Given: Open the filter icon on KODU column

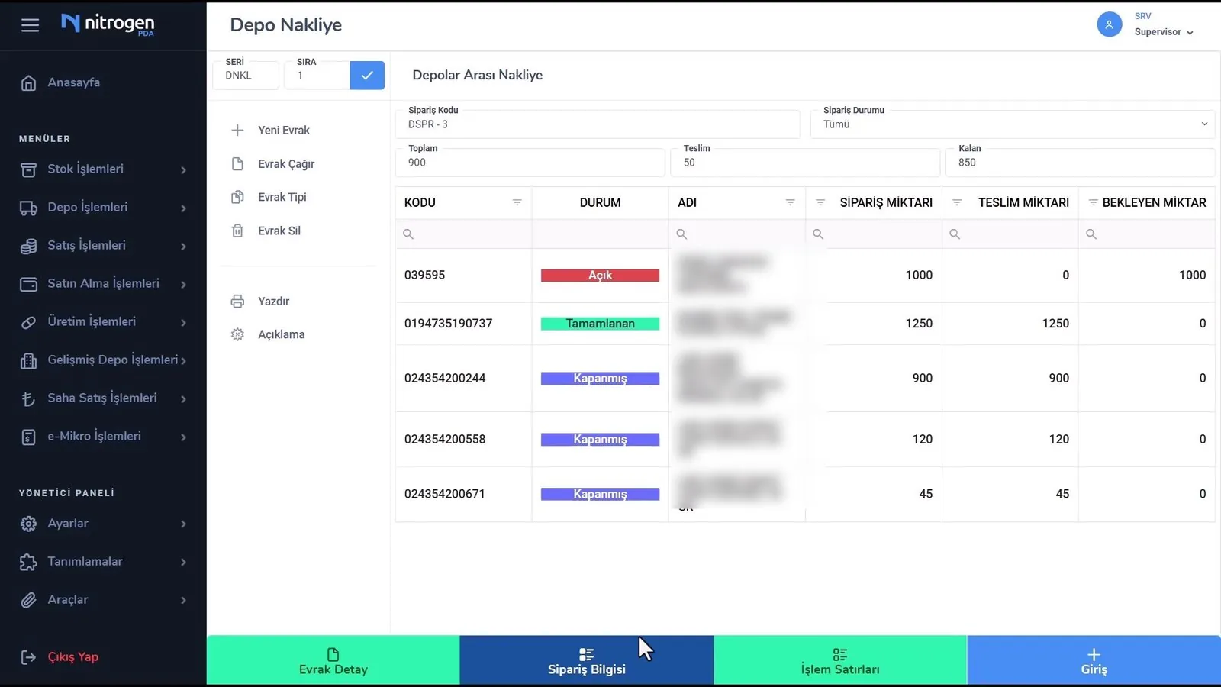Looking at the screenshot, I should pyautogui.click(x=517, y=202).
